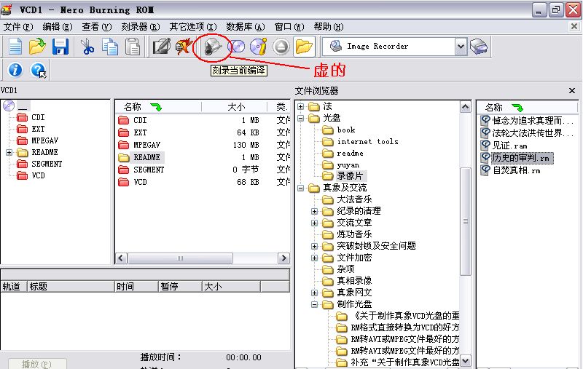Viewport: 583px width, 369px height.
Task: Select the 录像片 folder in file browser
Action: coord(352,176)
